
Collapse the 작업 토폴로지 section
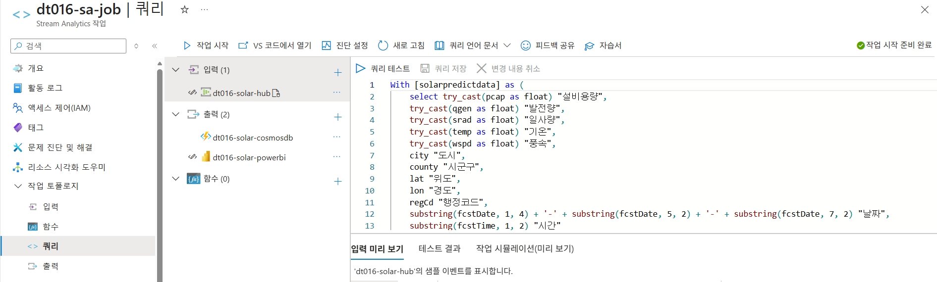pos(18,186)
